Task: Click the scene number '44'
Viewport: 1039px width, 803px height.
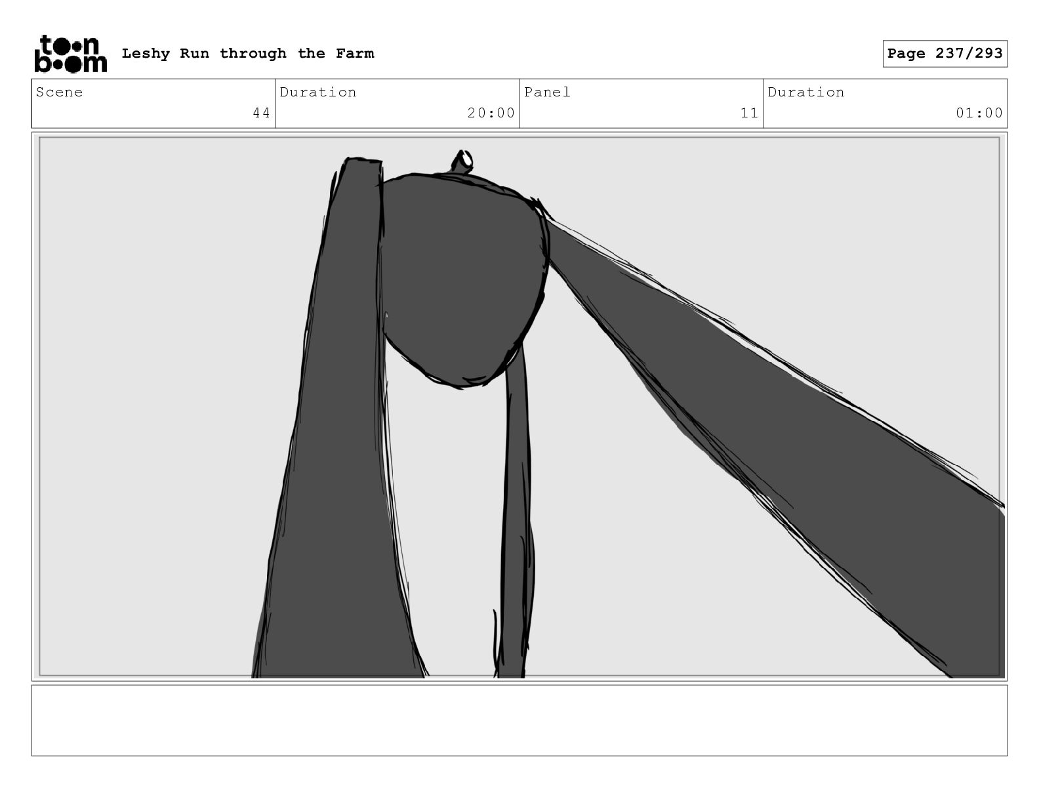Action: point(262,113)
